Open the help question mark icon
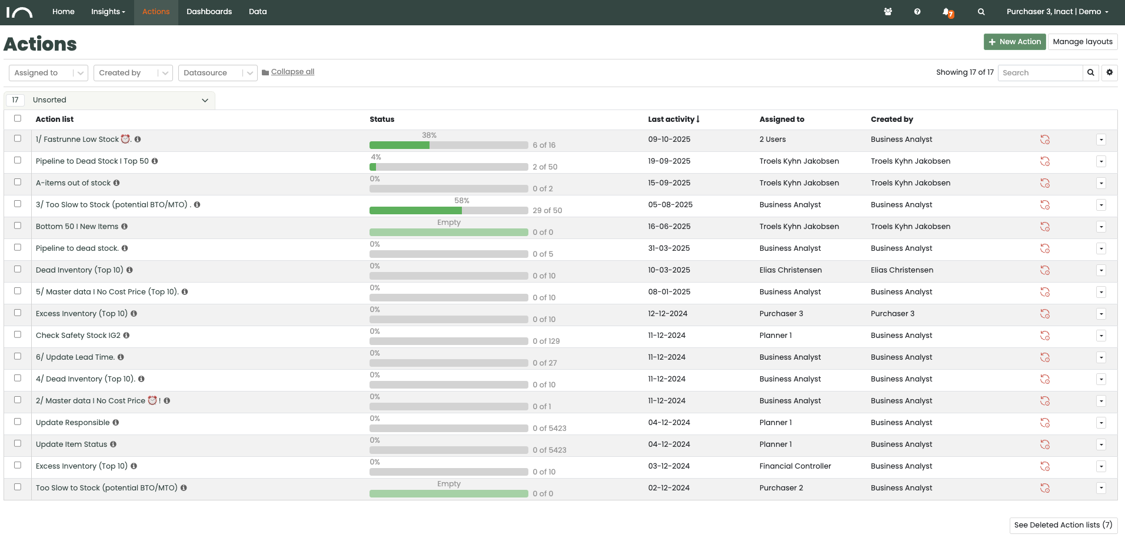 pyautogui.click(x=917, y=12)
